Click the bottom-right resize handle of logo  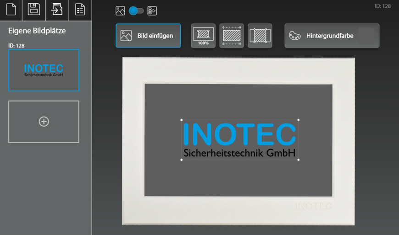point(299,160)
